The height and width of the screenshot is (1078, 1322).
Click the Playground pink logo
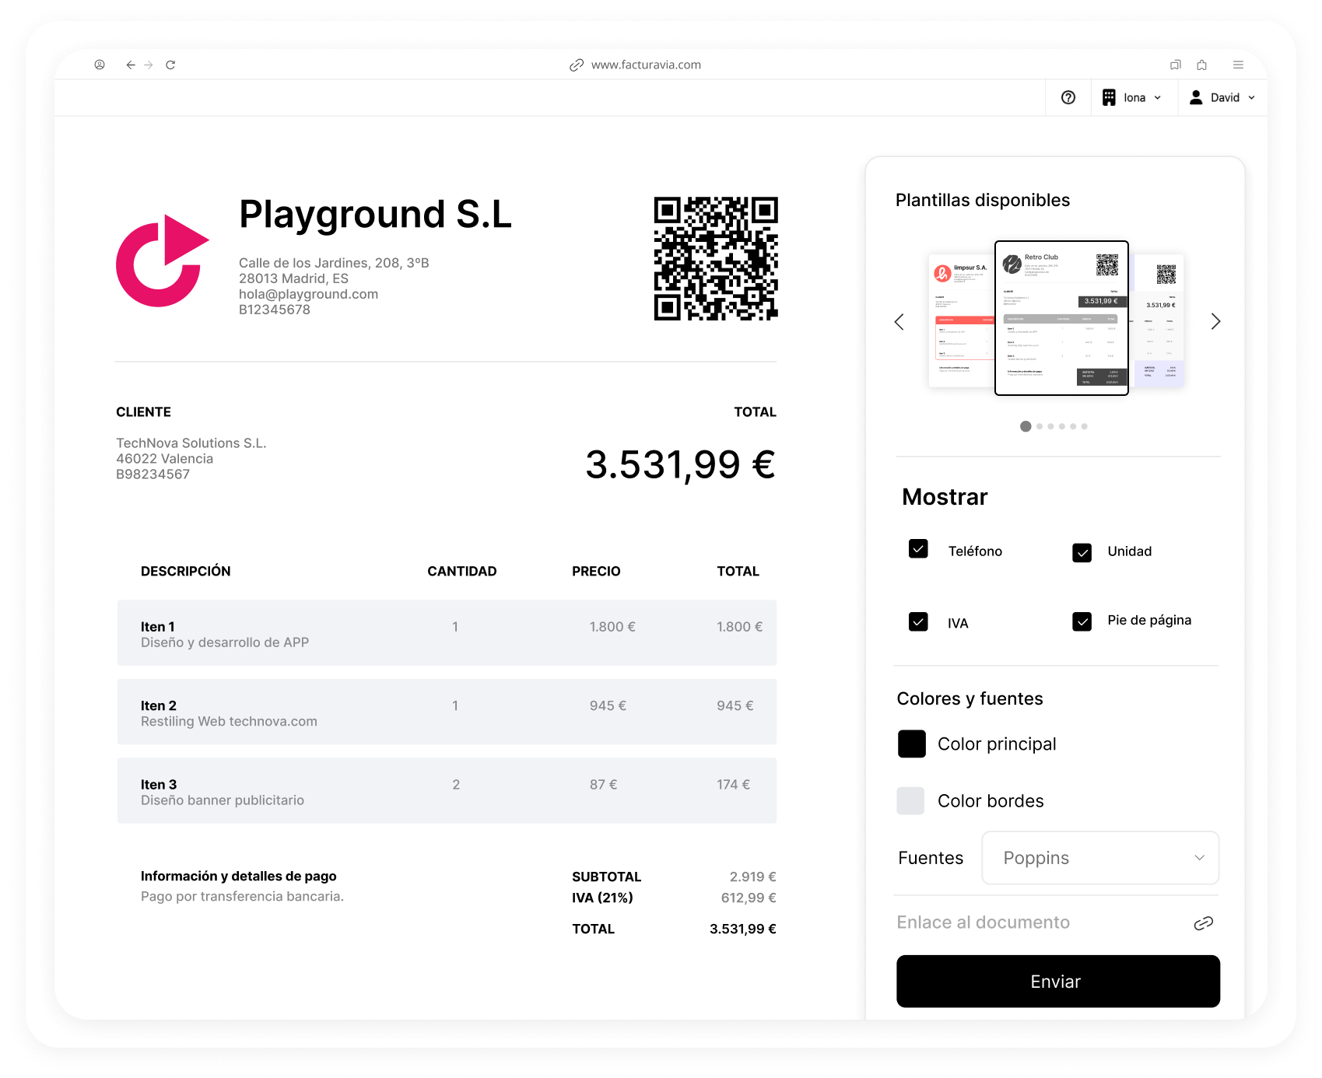[x=163, y=261]
